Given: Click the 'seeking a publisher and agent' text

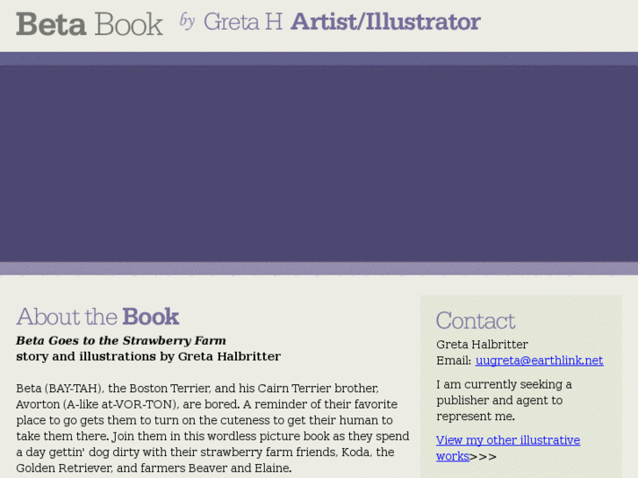Looking at the screenshot, I should coord(503,400).
